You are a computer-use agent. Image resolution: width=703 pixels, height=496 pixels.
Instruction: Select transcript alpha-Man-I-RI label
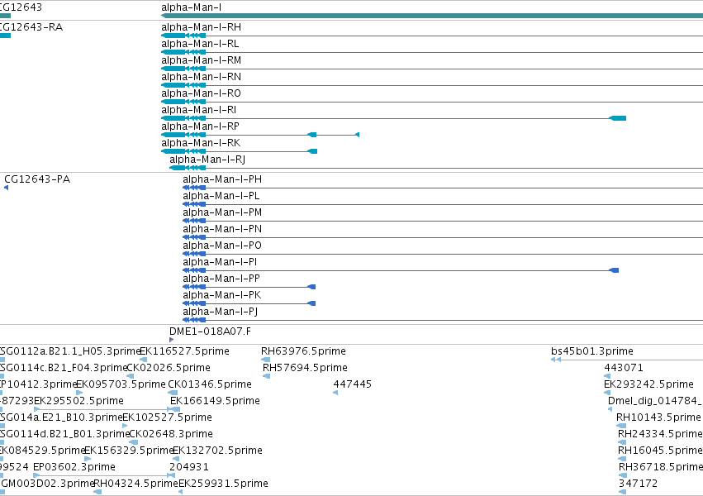click(x=198, y=110)
